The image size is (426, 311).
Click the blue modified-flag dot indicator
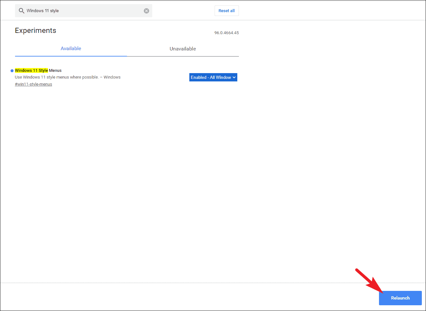[x=12, y=71]
